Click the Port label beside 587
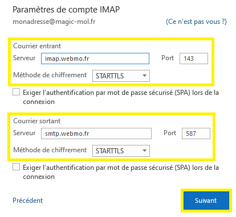Viewport: 236px width, 217px height. pos(170,133)
